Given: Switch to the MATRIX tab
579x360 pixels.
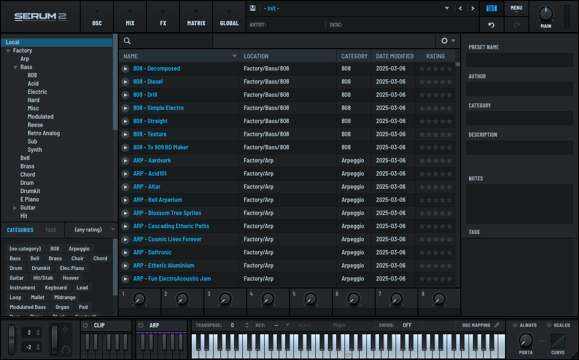Looking at the screenshot, I should [196, 17].
